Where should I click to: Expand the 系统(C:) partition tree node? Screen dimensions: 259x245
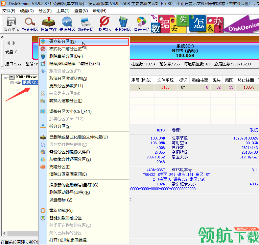12,83
